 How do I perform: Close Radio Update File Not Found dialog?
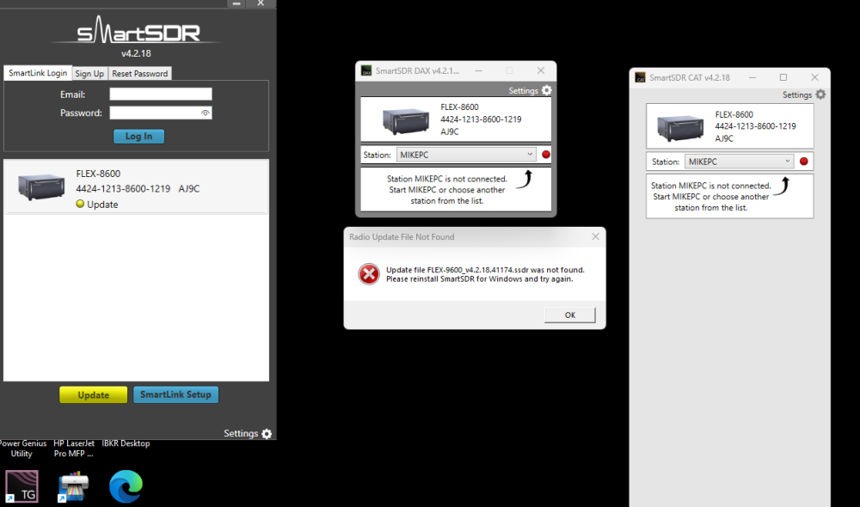point(596,236)
